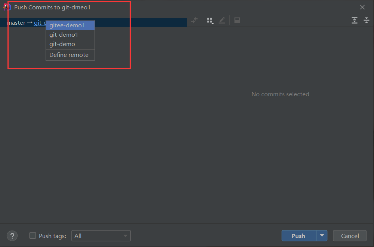Open the Push tags All dropdown
The height and width of the screenshot is (247, 374).
click(x=101, y=236)
